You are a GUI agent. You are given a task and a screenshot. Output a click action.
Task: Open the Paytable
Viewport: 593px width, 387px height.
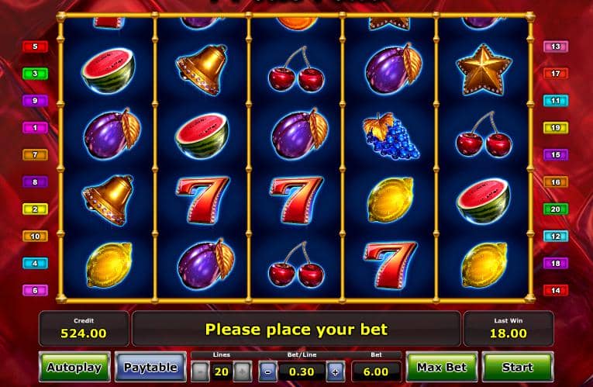(150, 367)
